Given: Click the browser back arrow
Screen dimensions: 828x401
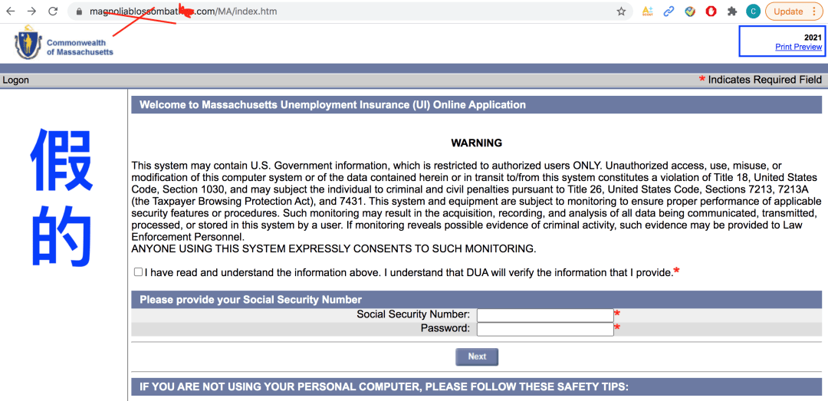Looking at the screenshot, I should pos(10,11).
